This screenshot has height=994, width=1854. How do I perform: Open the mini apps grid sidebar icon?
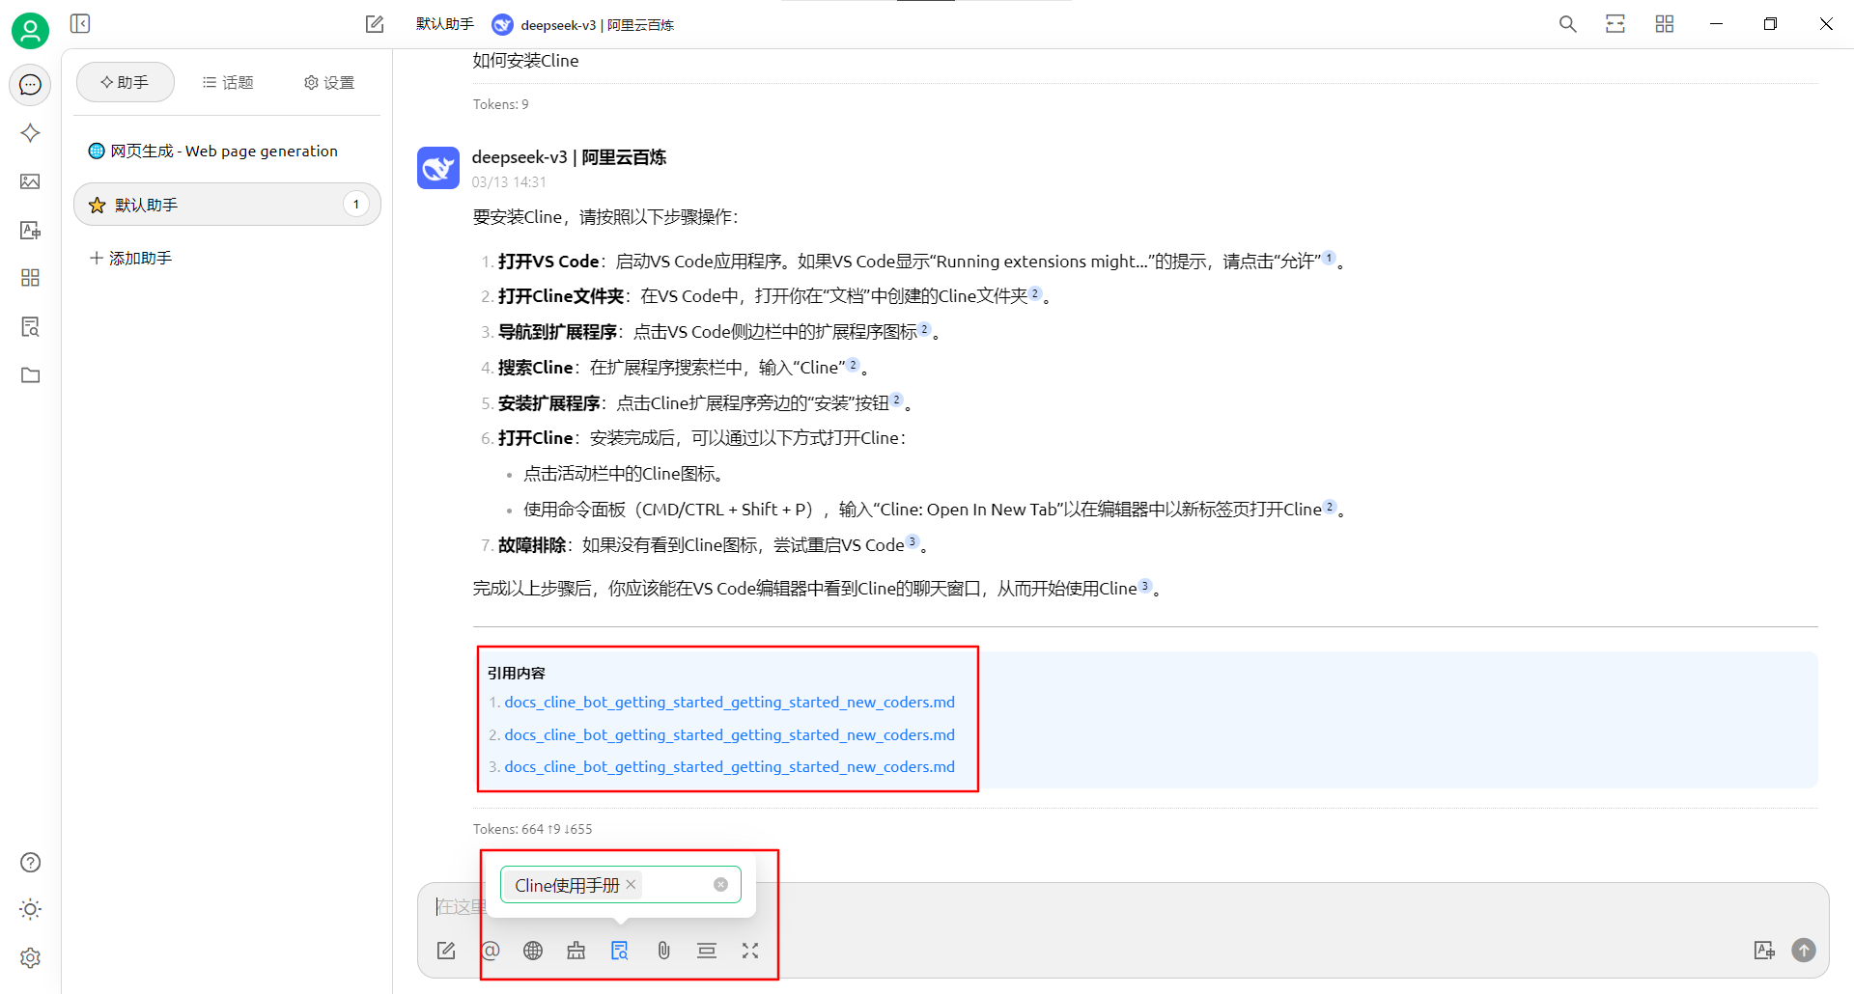30,278
